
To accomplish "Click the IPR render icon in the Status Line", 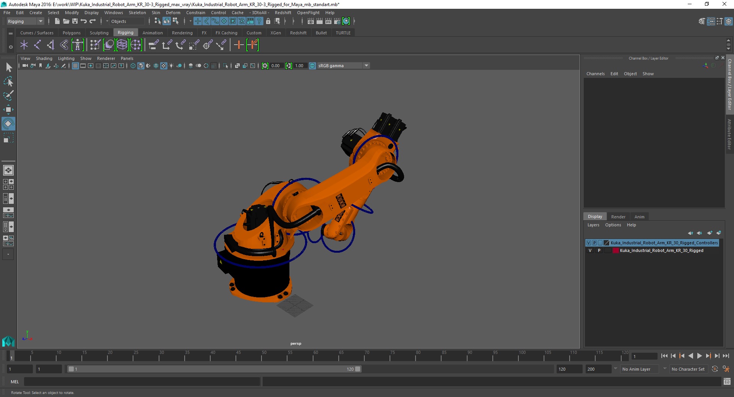I will [328, 21].
